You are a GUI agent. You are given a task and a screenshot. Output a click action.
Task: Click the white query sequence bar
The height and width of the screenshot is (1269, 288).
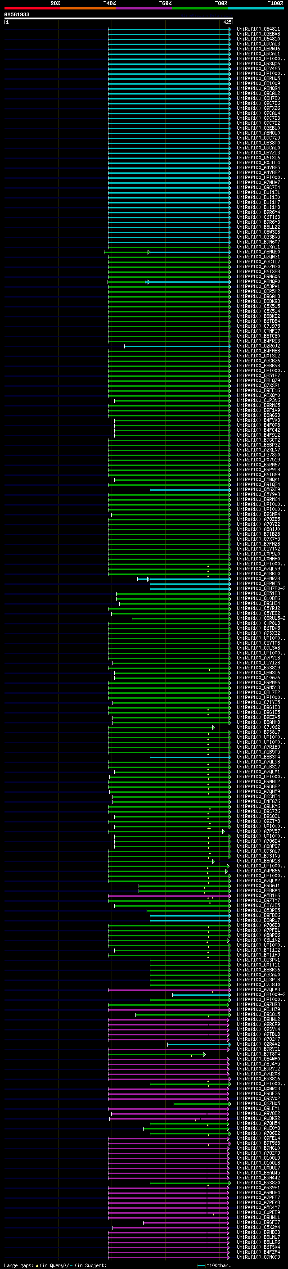click(119, 18)
